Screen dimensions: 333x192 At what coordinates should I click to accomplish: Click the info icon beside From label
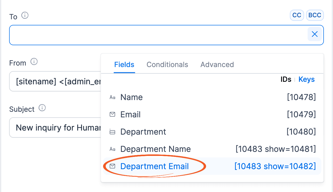[x=34, y=62]
